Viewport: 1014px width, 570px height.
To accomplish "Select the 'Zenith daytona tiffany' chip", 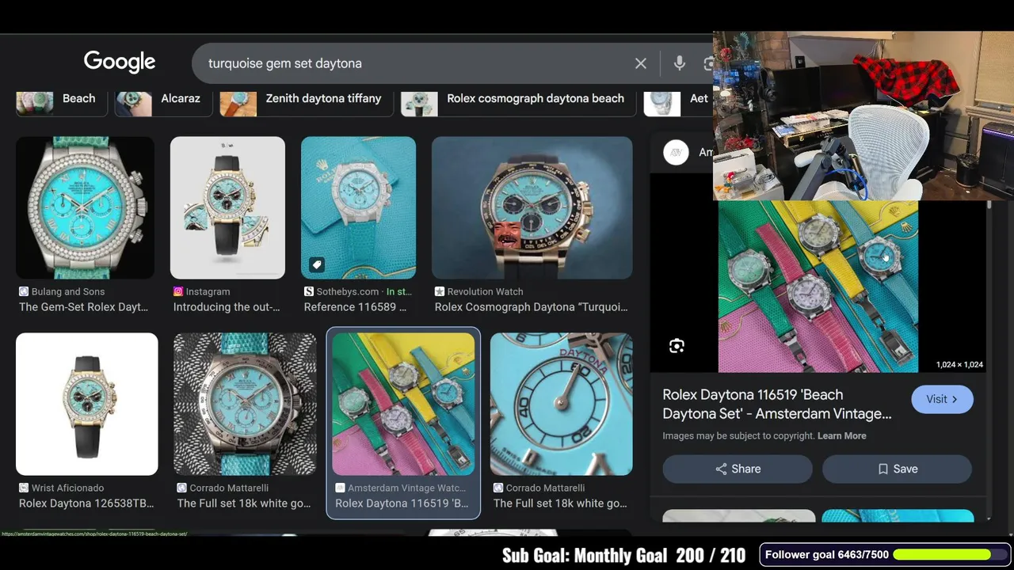I will (307, 101).
